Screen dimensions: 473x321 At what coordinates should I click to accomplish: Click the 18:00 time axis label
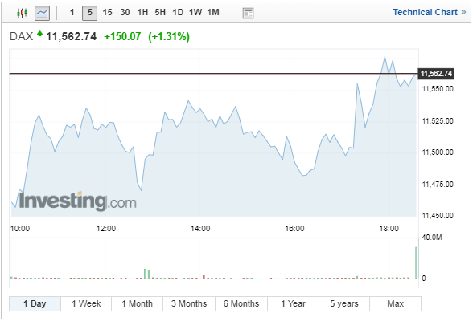pyautogui.click(x=389, y=229)
